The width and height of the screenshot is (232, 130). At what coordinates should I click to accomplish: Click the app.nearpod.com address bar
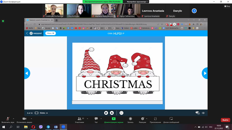point(94,24)
